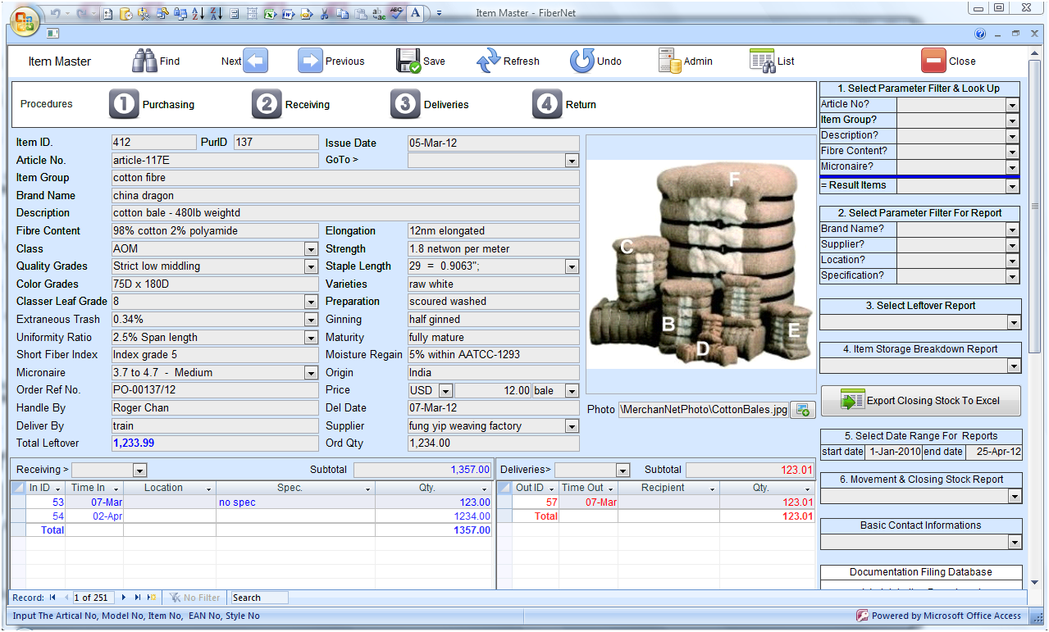This screenshot has height=632, width=1049.
Task: Expand the Article No? filter dropdown
Action: [x=1012, y=105]
